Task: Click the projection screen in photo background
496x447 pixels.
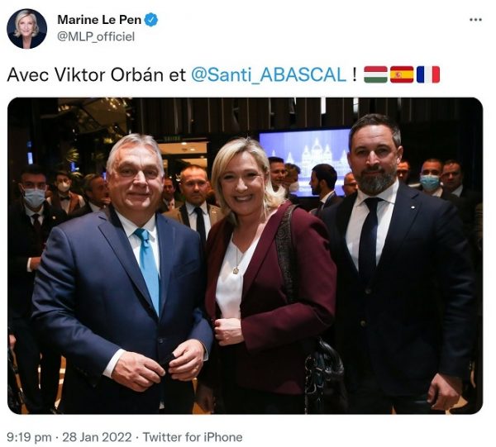Action: coord(304,158)
